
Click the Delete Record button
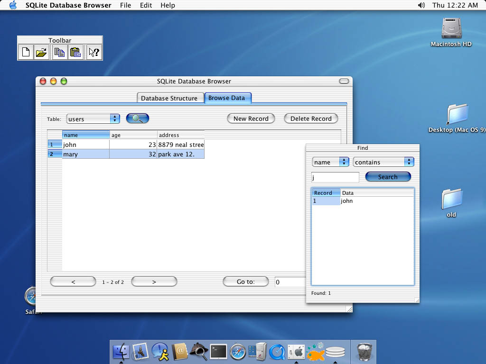click(311, 118)
